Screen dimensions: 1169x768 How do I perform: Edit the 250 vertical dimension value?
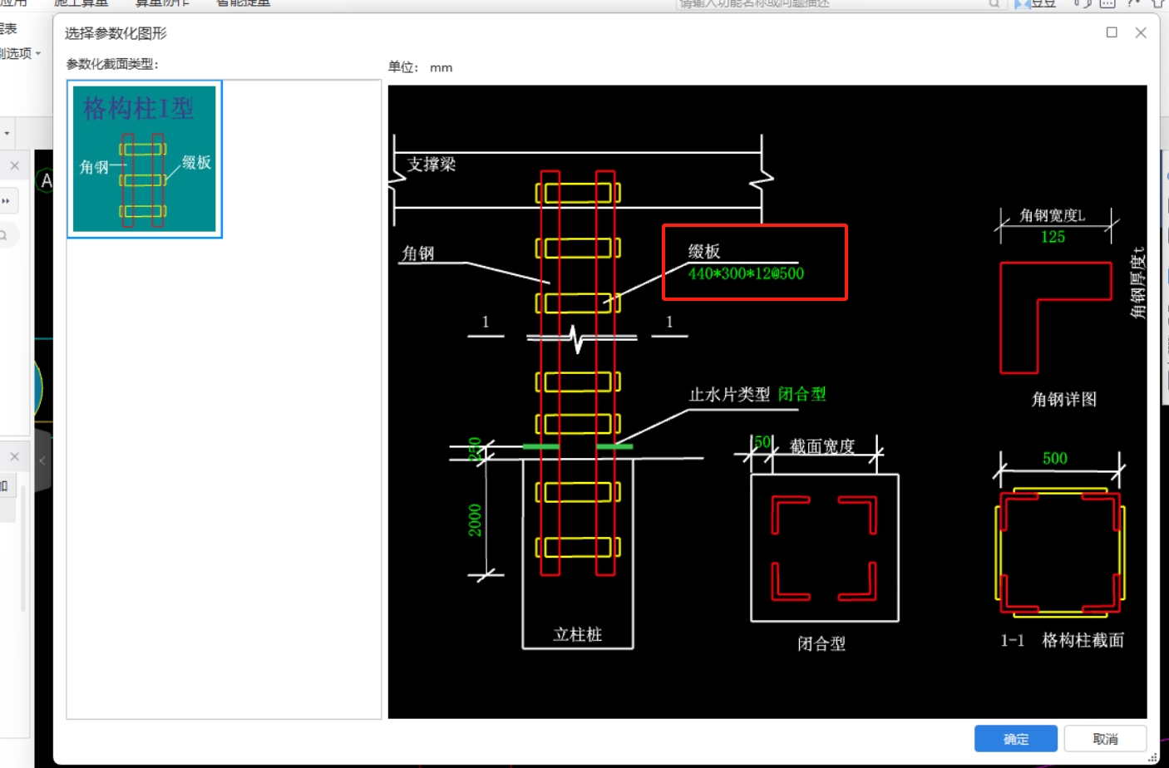click(x=475, y=450)
